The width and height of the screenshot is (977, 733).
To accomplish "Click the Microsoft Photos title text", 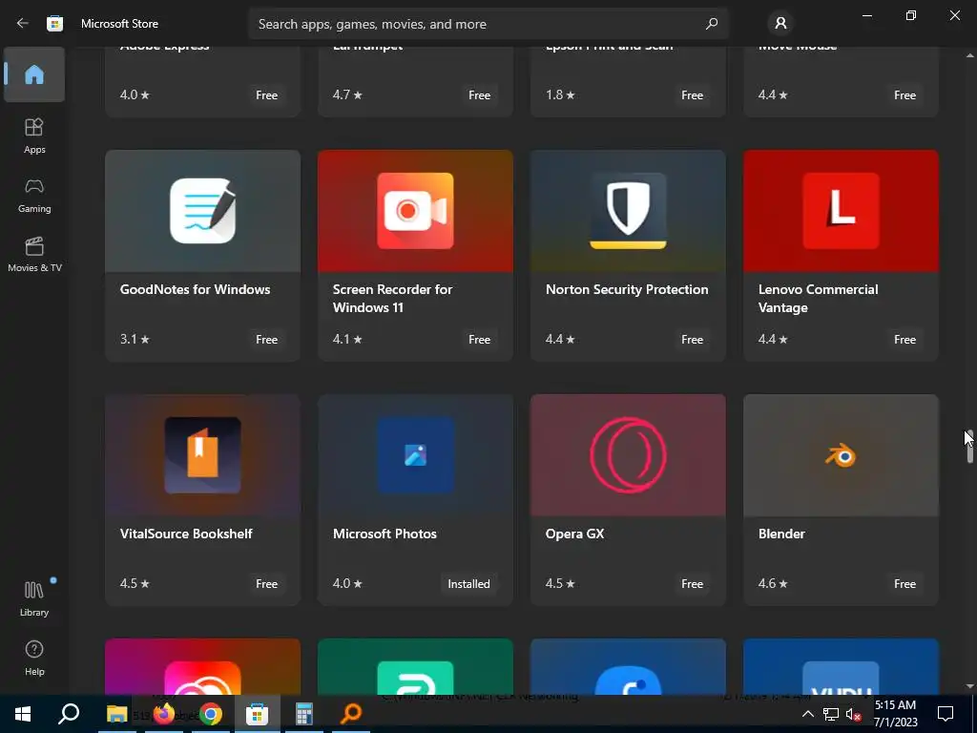I will (x=385, y=534).
